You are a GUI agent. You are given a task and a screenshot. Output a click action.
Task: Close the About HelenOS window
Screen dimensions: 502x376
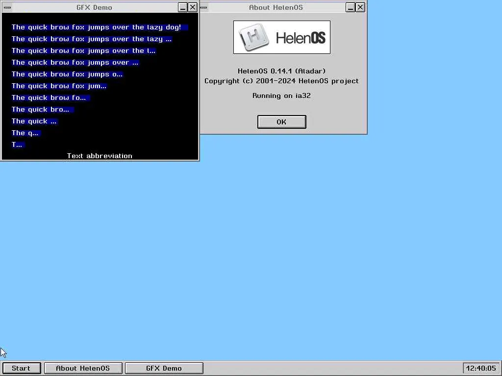click(x=360, y=7)
